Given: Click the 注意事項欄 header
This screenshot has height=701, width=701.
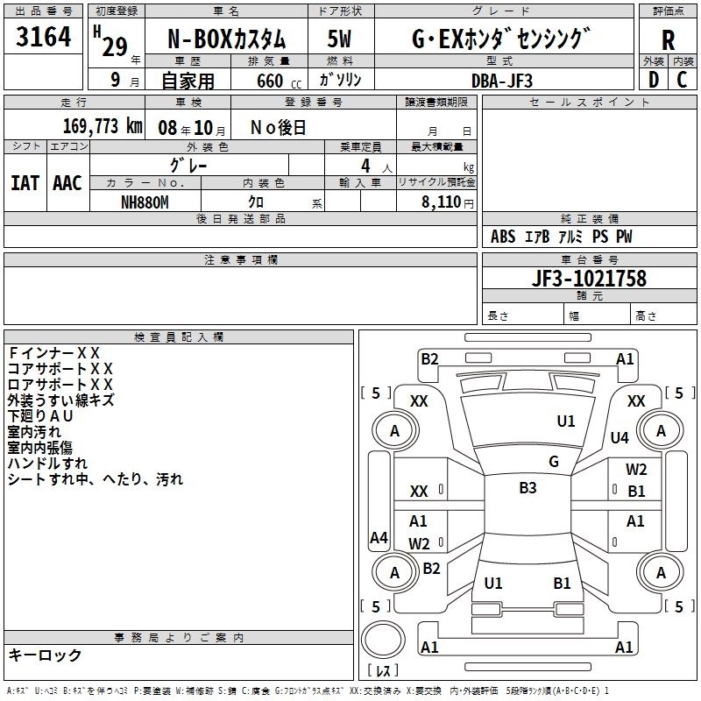Looking at the screenshot, I should [x=241, y=259].
